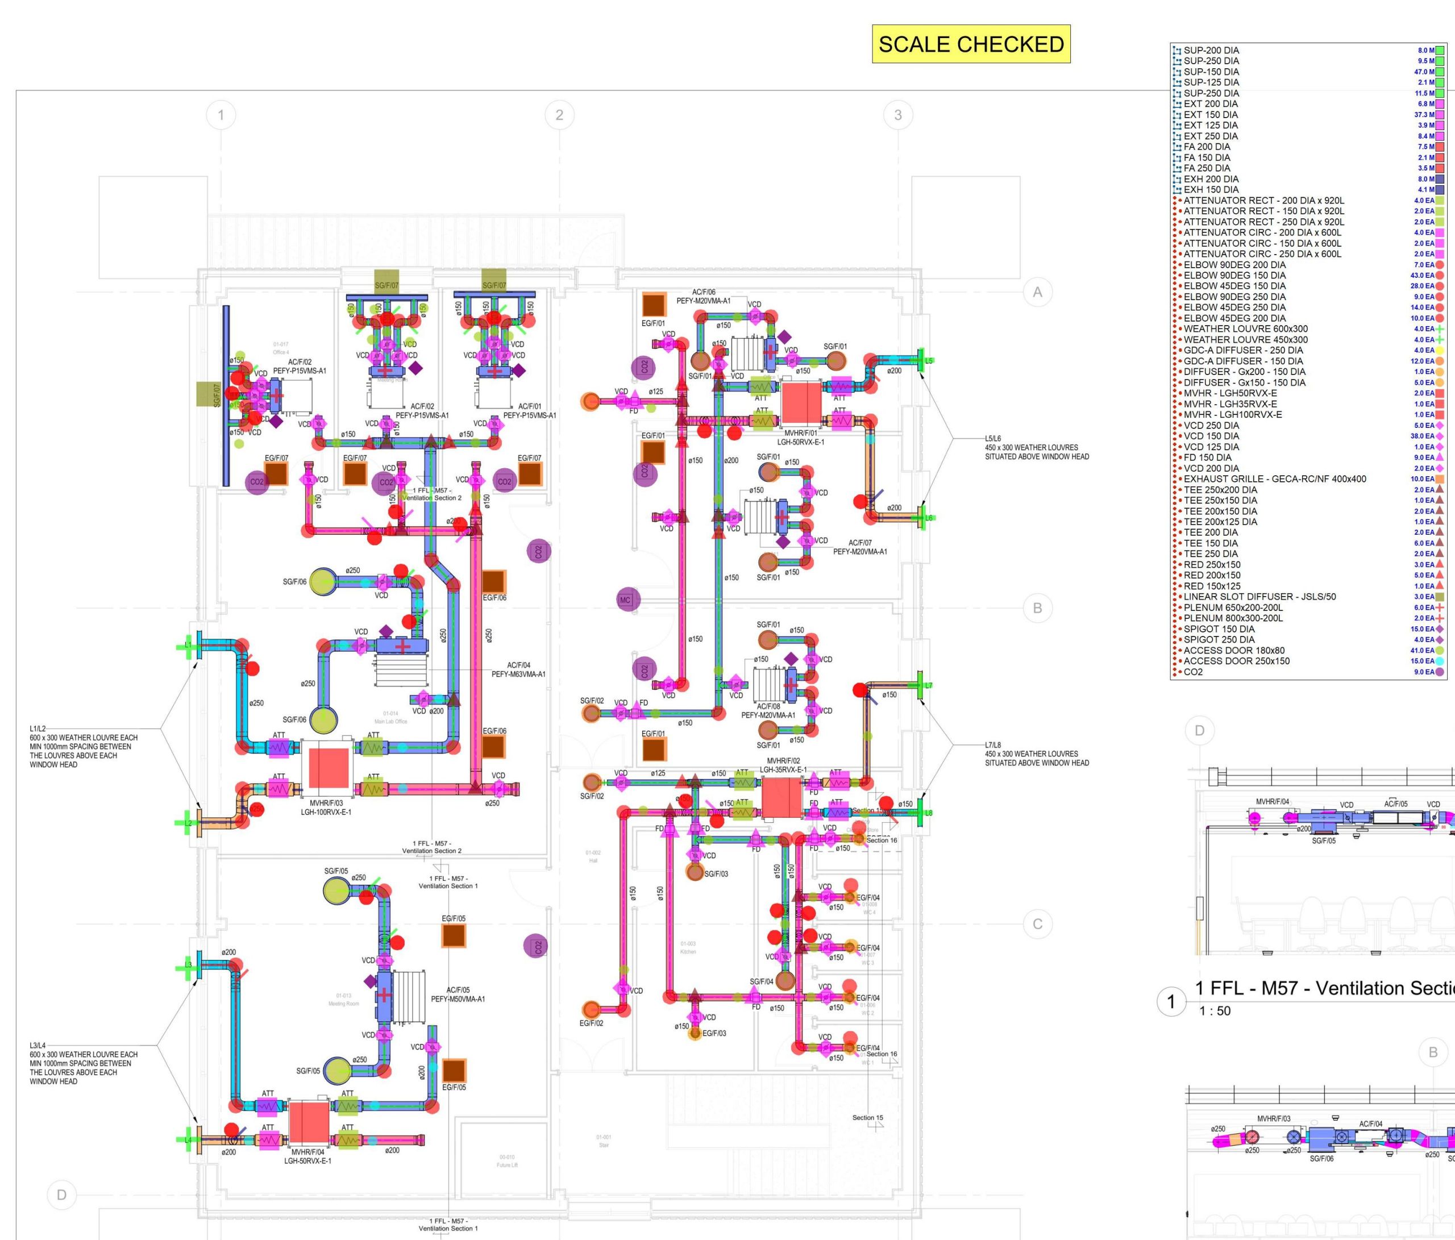1455x1240 pixels.
Task: Click count icon beside FD 150 DIA
Action: pos(1177,458)
